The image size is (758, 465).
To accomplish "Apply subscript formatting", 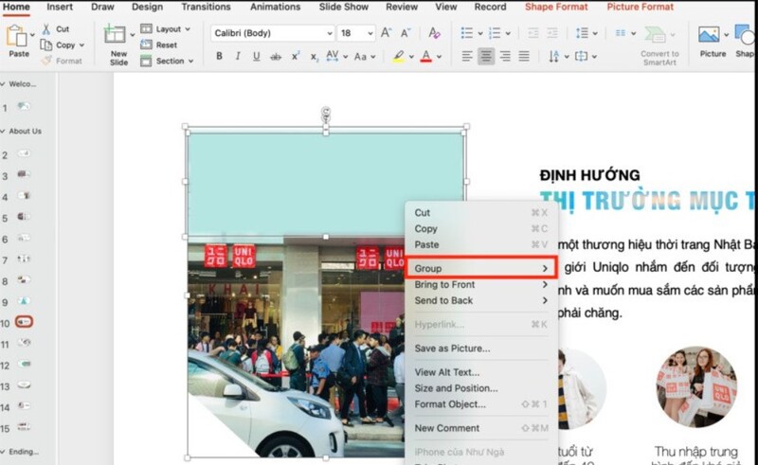I will click(x=315, y=57).
